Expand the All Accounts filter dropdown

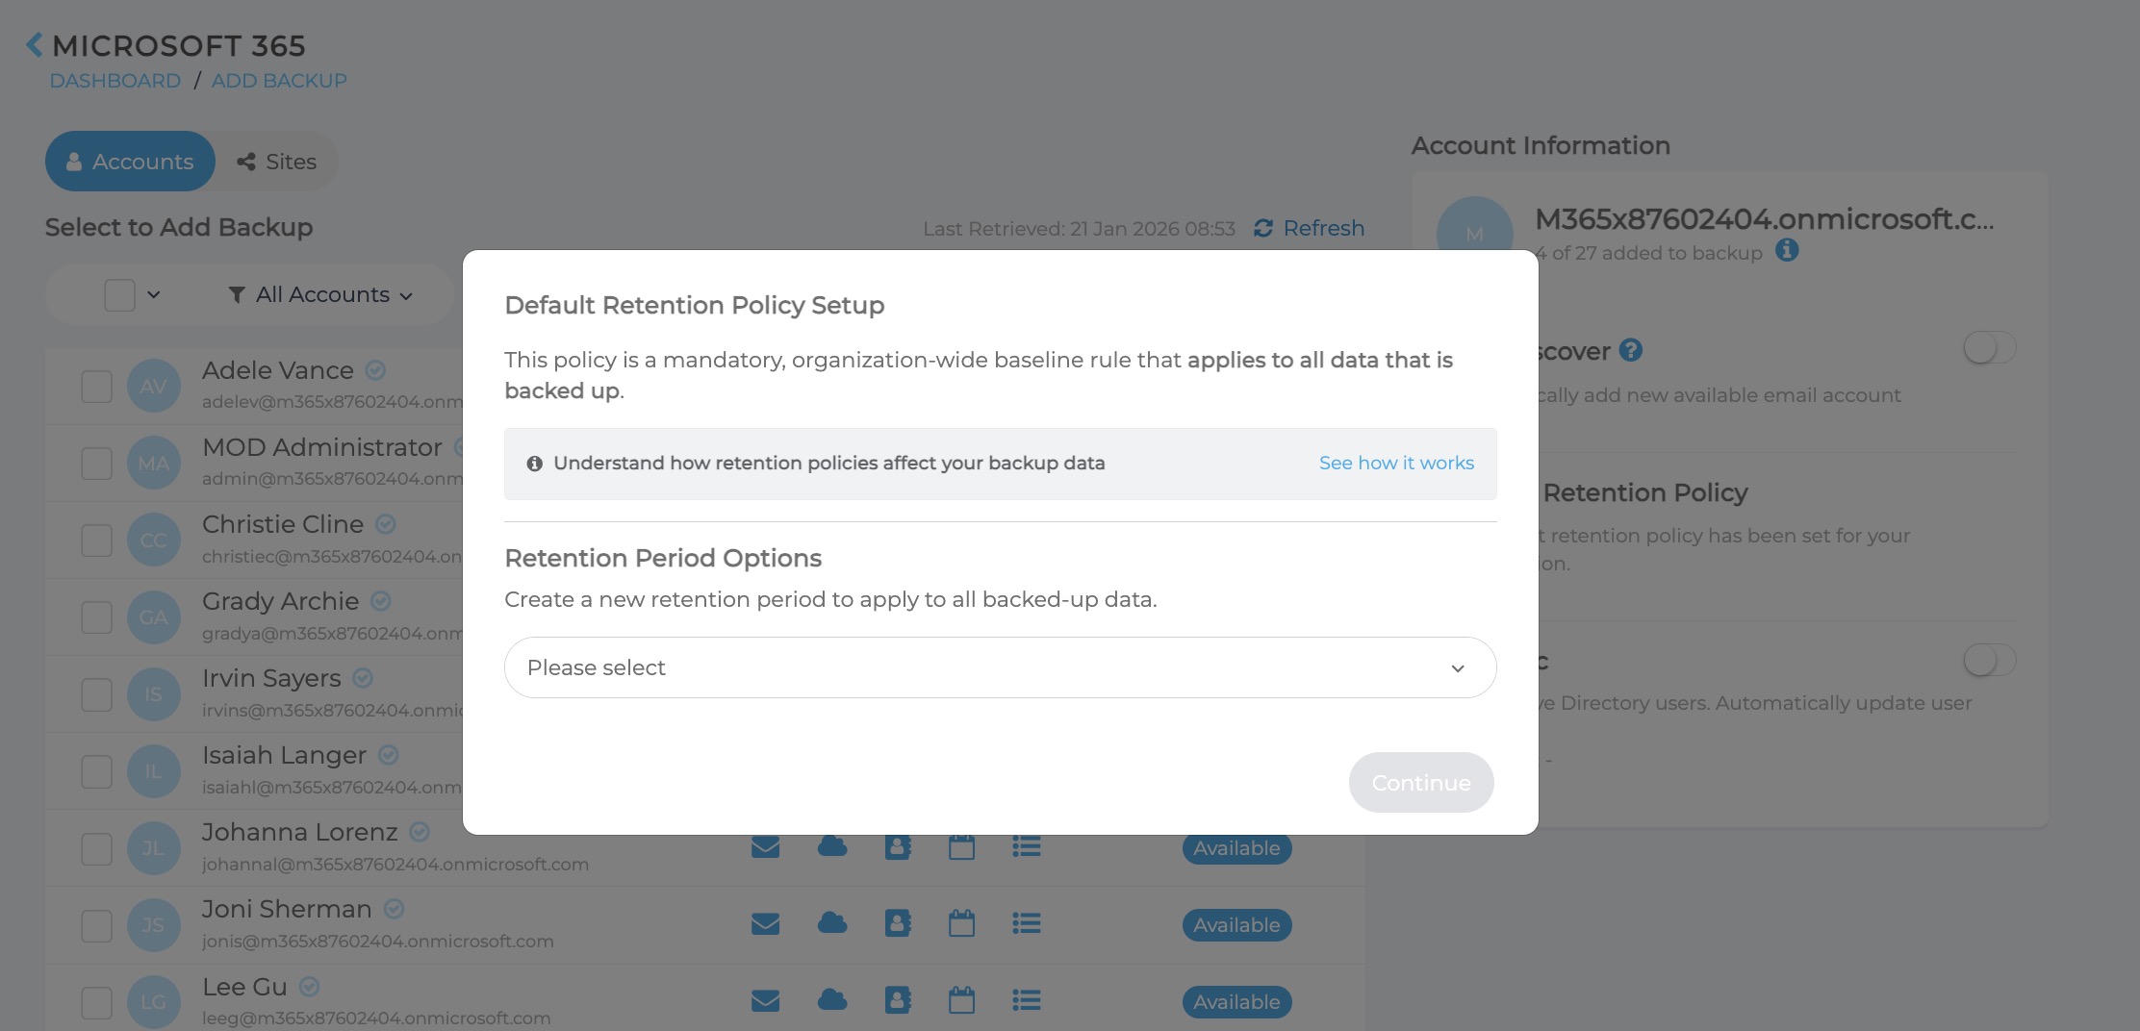coord(320,294)
